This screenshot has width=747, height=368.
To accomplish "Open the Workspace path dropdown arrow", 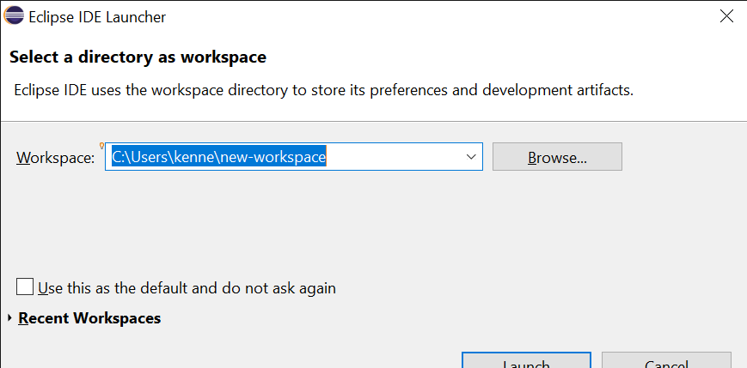I will point(471,156).
